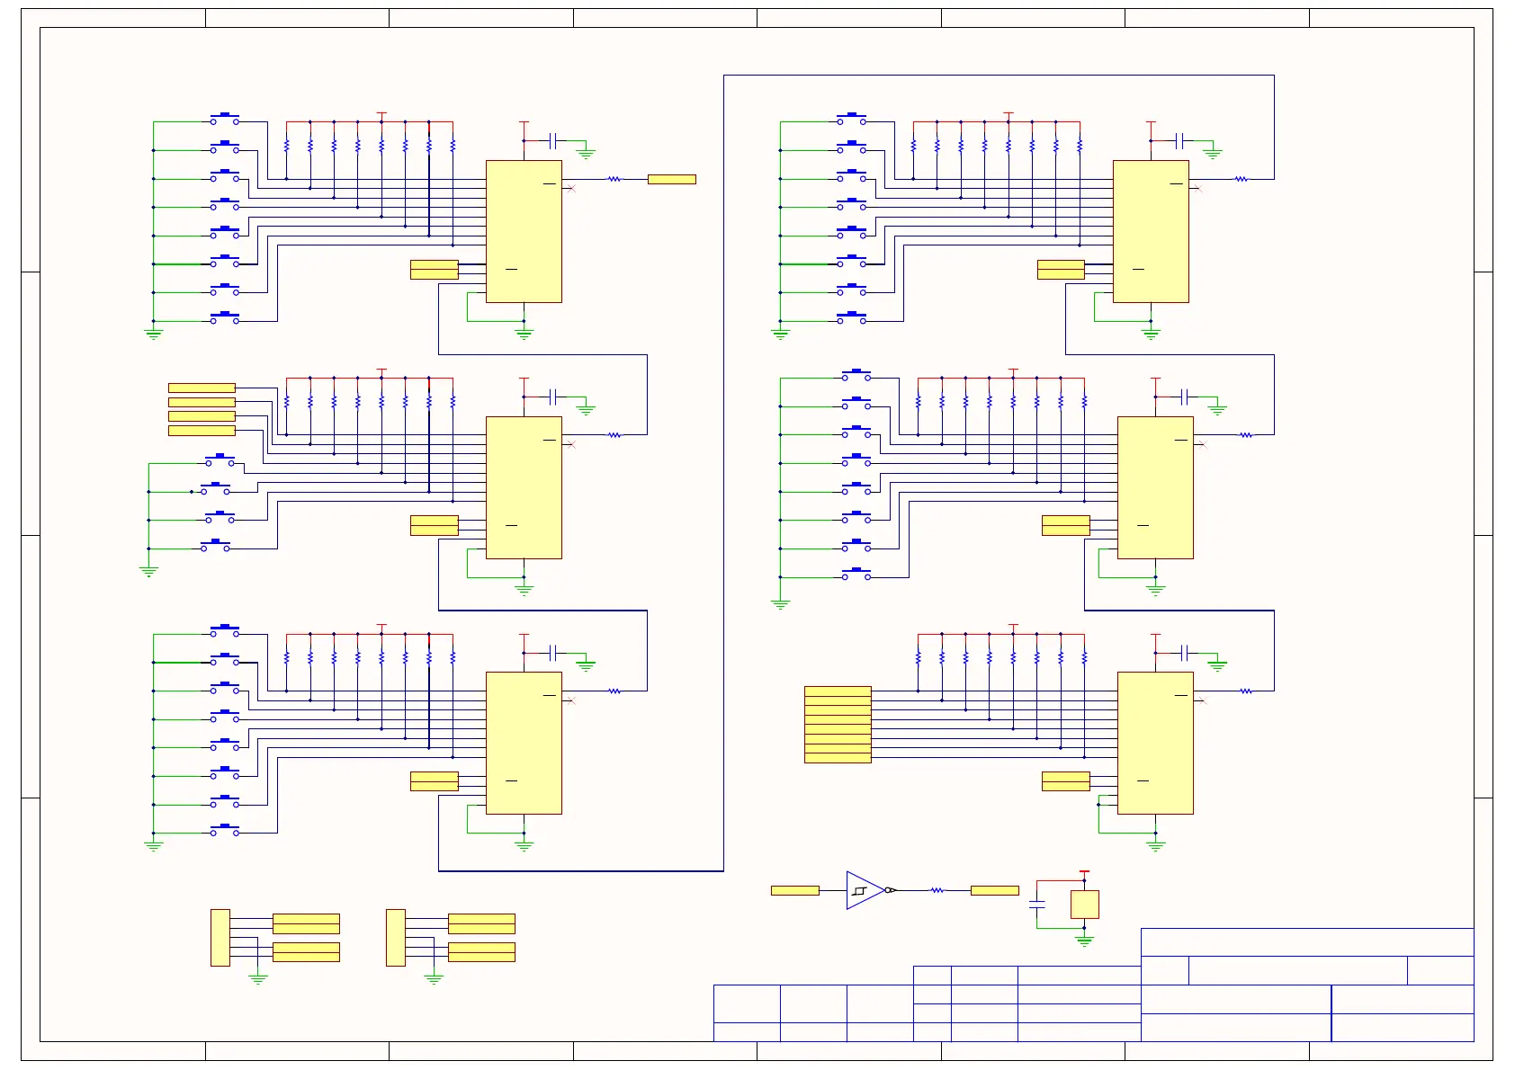
Task: Click the ground symbol under the small square component
Action: (1085, 941)
